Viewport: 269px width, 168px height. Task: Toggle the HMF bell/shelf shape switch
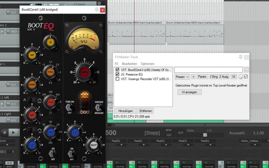[32, 99]
